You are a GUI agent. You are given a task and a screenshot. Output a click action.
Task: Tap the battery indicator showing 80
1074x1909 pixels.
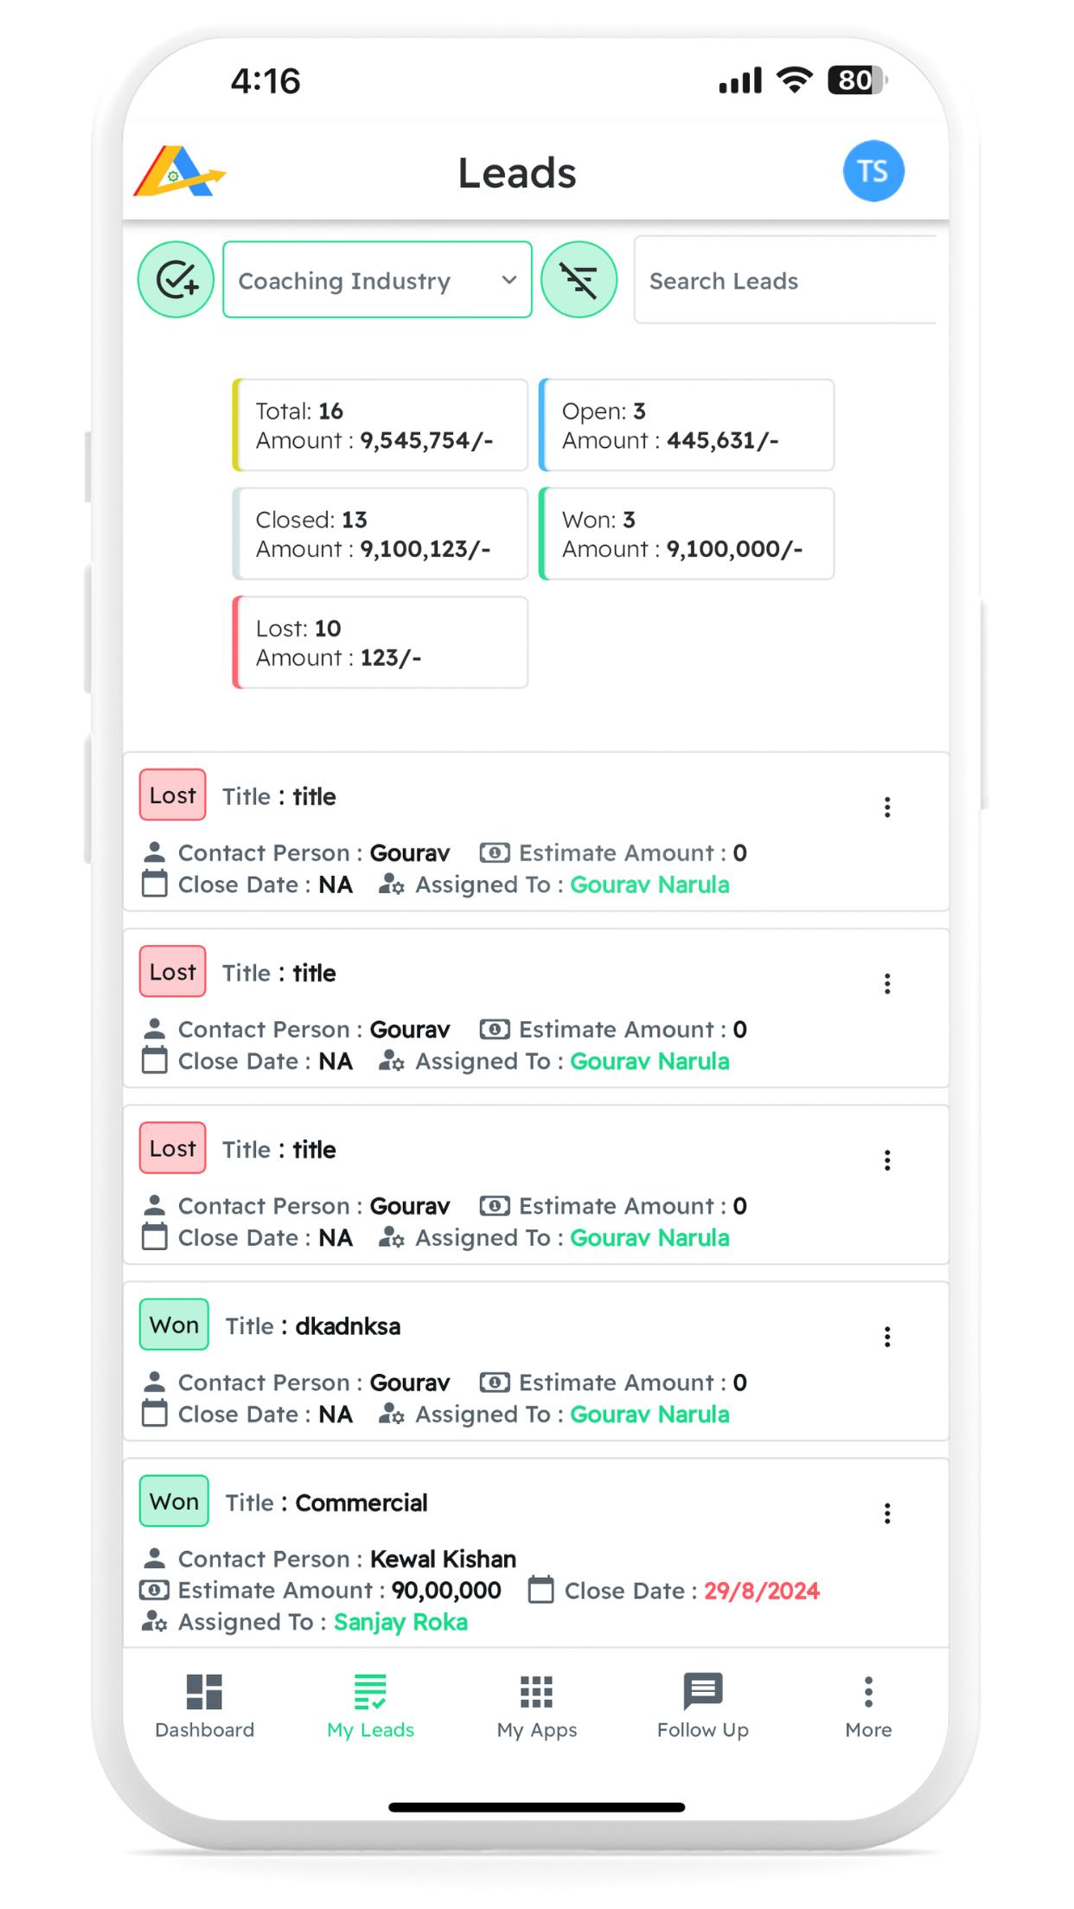point(857,80)
